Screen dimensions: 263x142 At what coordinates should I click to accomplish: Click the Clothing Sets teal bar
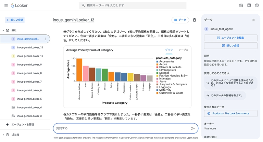pos(99,75)
